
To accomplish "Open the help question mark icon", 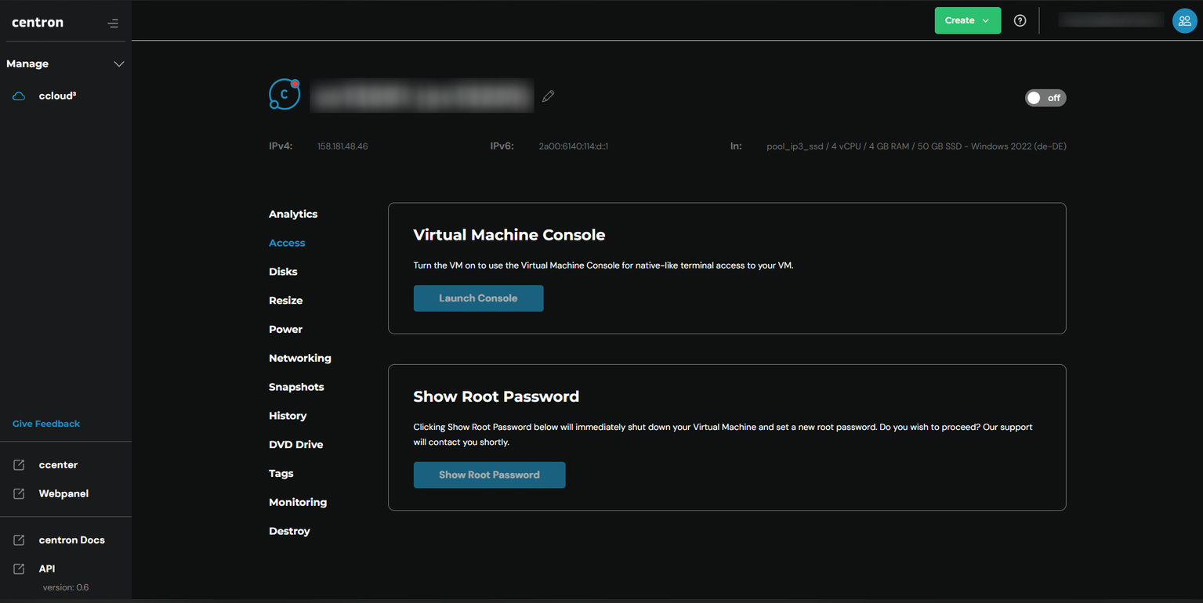I will 1020,21.
